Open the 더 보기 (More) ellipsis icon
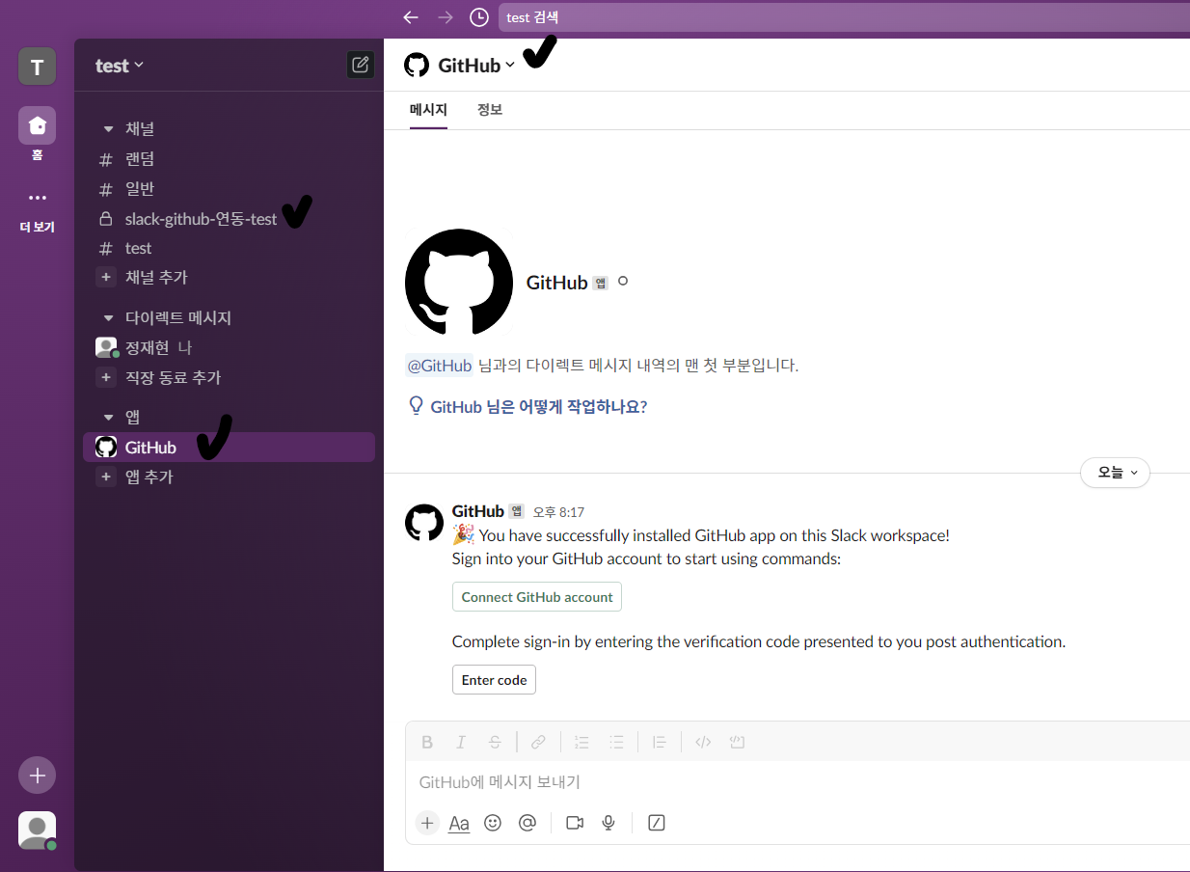Screen dimensions: 1190x872 (x=37, y=198)
